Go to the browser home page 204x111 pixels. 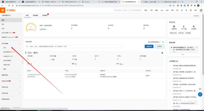click(x=12, y=5)
